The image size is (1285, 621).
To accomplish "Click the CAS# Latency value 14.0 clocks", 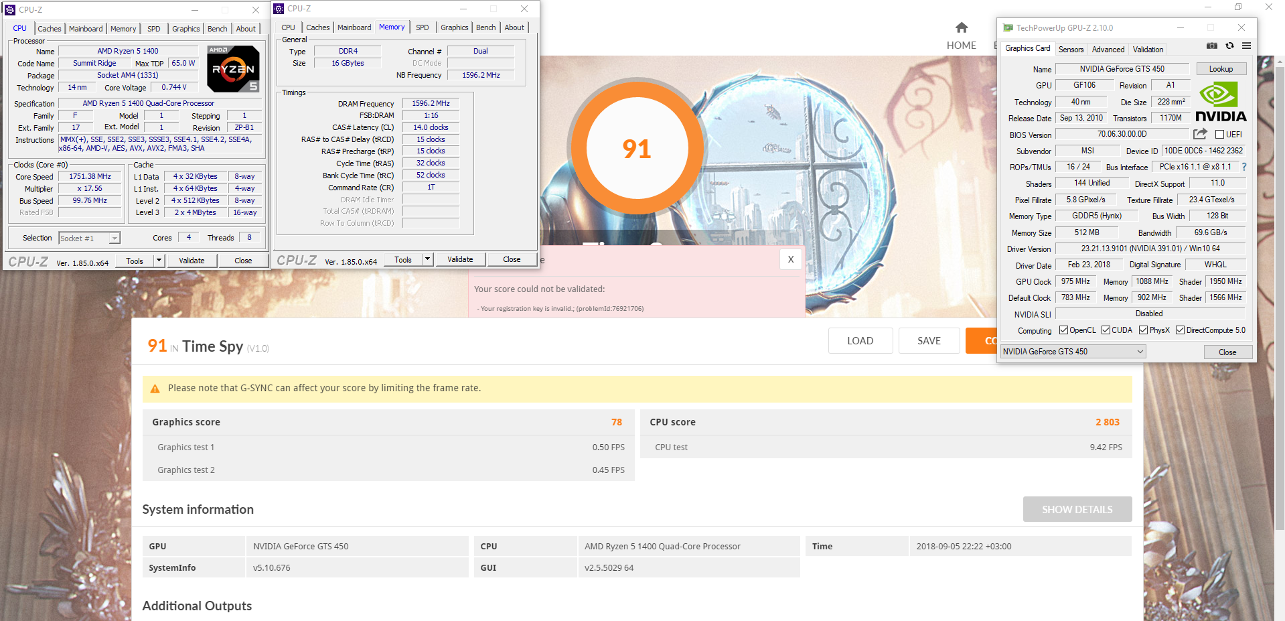I will [x=431, y=127].
